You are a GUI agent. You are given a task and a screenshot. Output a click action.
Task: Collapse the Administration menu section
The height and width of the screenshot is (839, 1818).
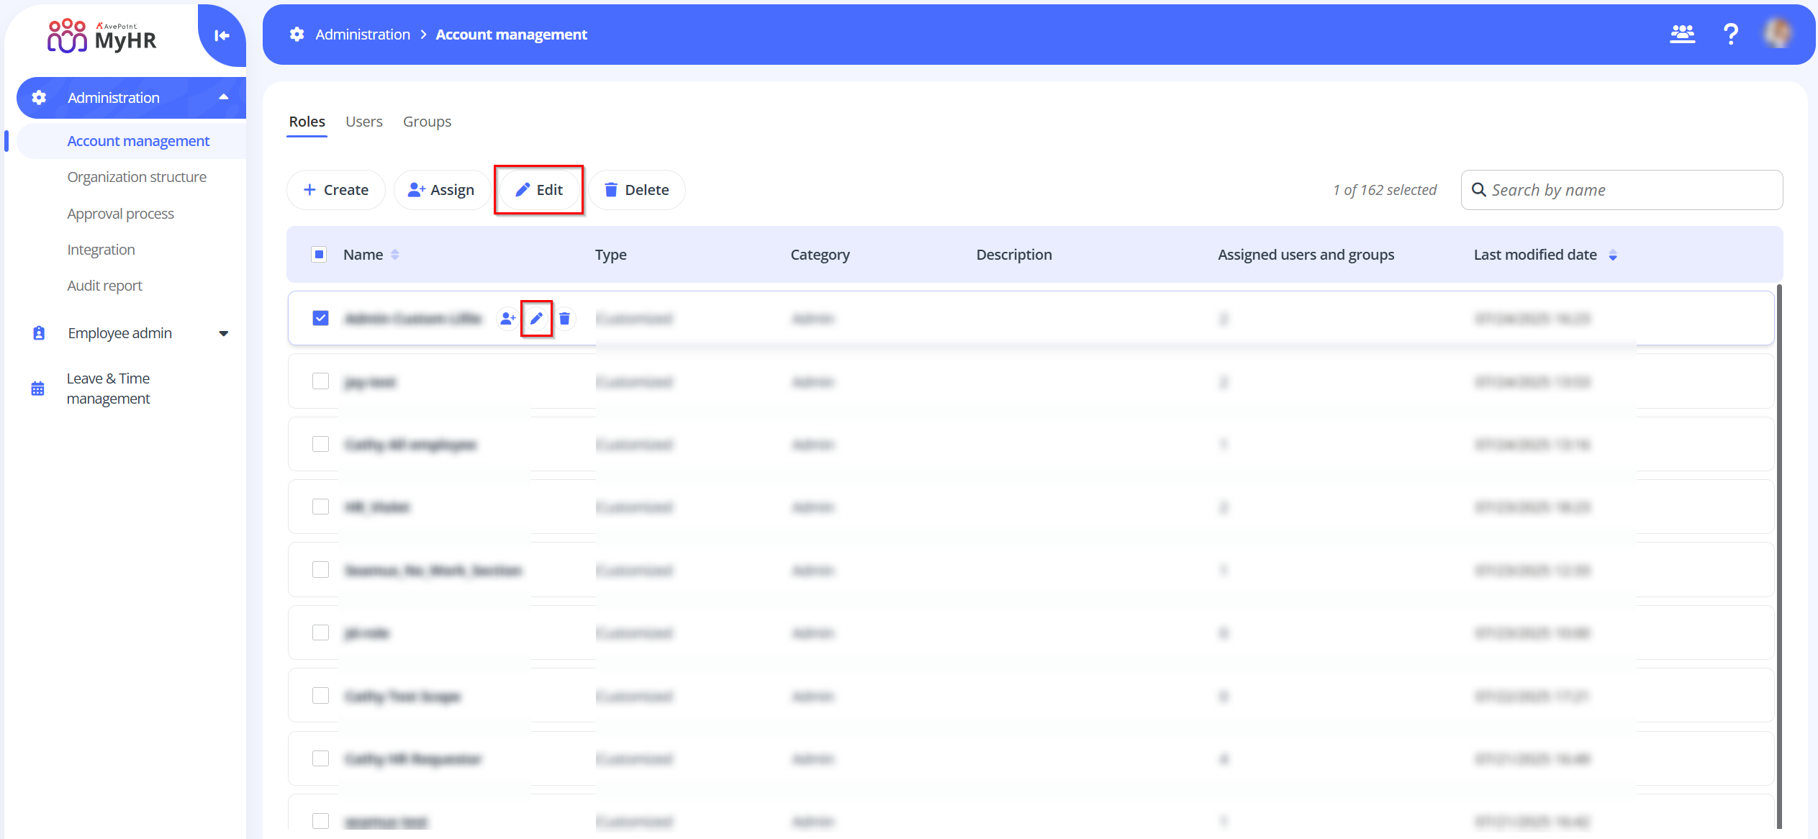tap(224, 97)
